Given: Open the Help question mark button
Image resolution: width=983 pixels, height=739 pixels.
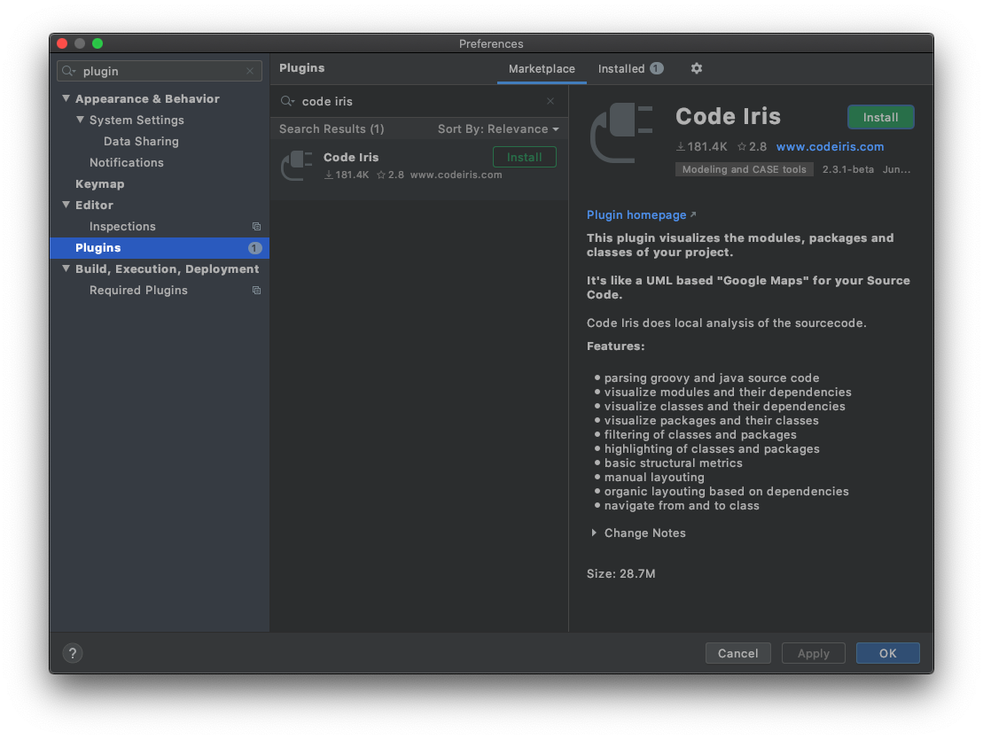Looking at the screenshot, I should 73,653.
